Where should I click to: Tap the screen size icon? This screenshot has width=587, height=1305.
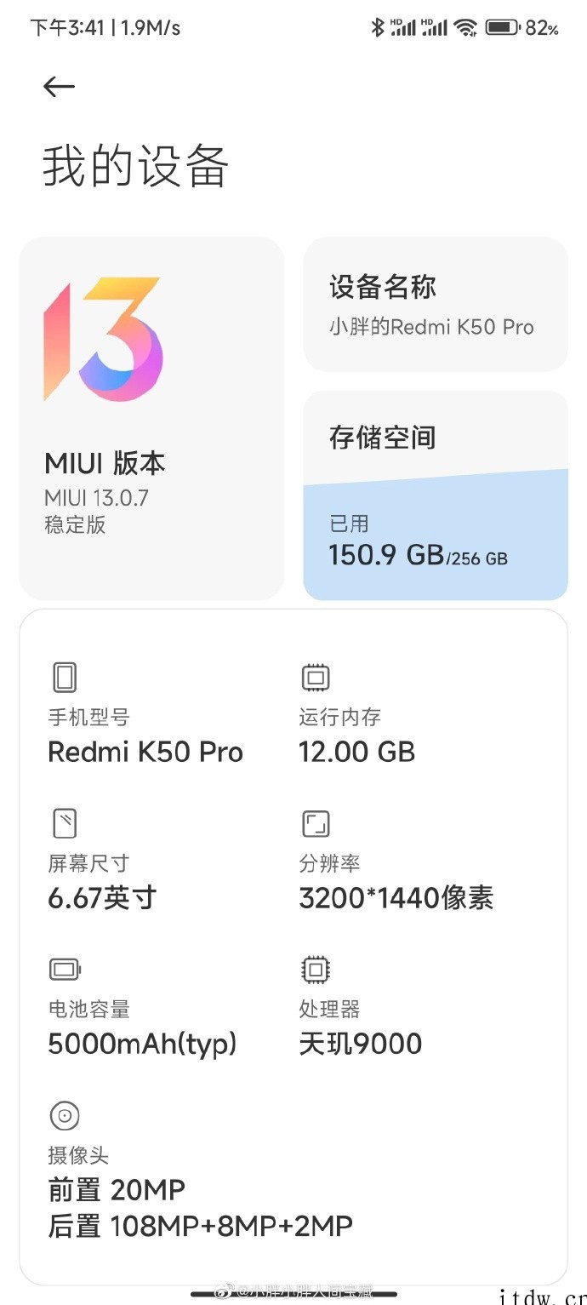click(65, 823)
